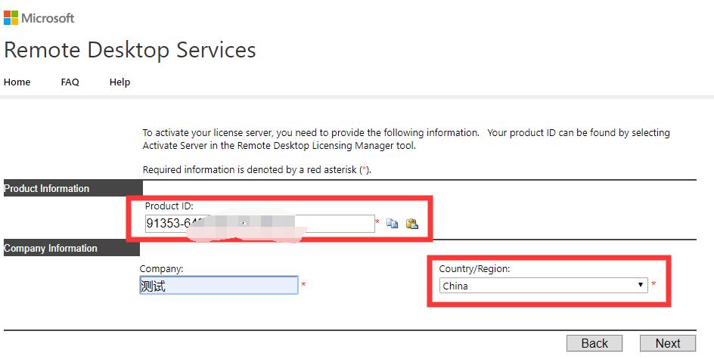This screenshot has width=714, height=359.
Task: Expand the Country/Region dropdown showing China
Action: 544,286
